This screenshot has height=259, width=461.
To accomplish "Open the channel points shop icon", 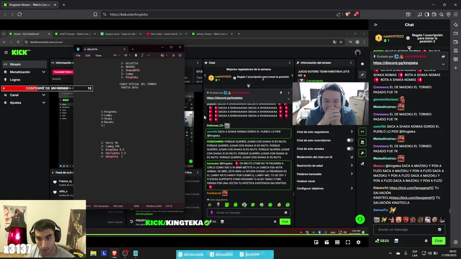I will click(x=396, y=241).
